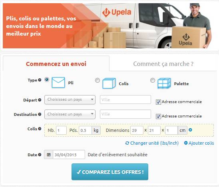Click the Colis box icon

[x=109, y=84]
